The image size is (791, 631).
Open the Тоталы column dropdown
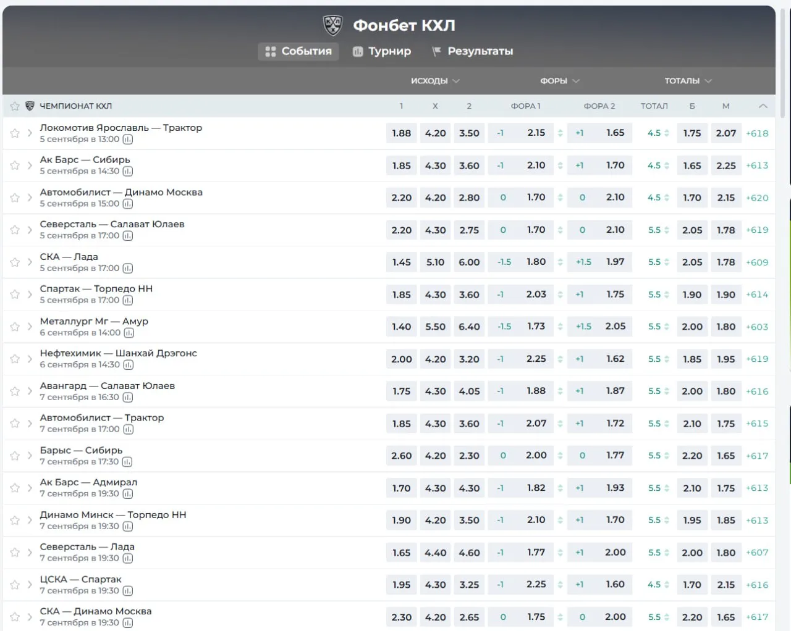tap(688, 81)
